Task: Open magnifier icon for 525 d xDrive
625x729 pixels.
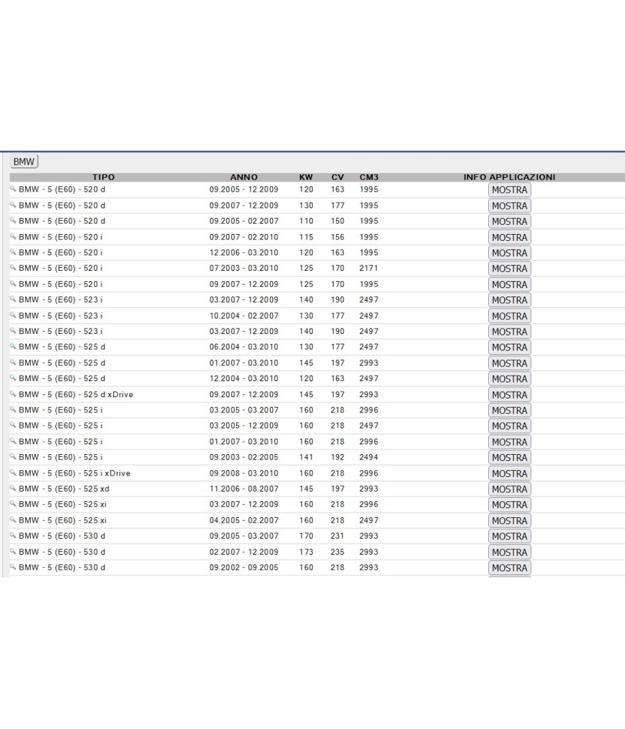Action: pyautogui.click(x=13, y=394)
